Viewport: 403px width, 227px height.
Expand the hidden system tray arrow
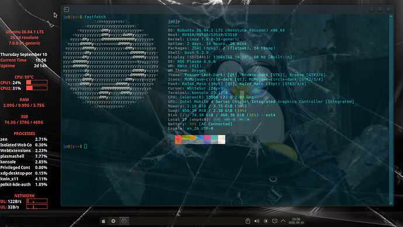click(283, 221)
